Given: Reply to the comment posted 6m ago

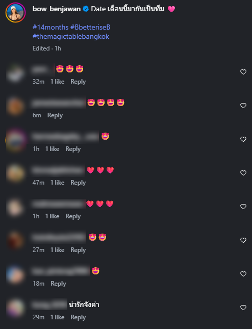Looking at the screenshot, I should [x=55, y=115].
